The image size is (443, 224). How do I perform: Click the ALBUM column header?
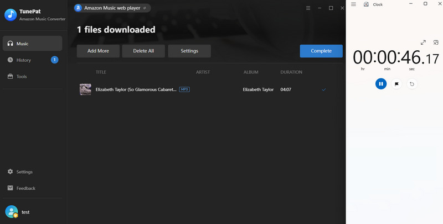[x=251, y=72]
